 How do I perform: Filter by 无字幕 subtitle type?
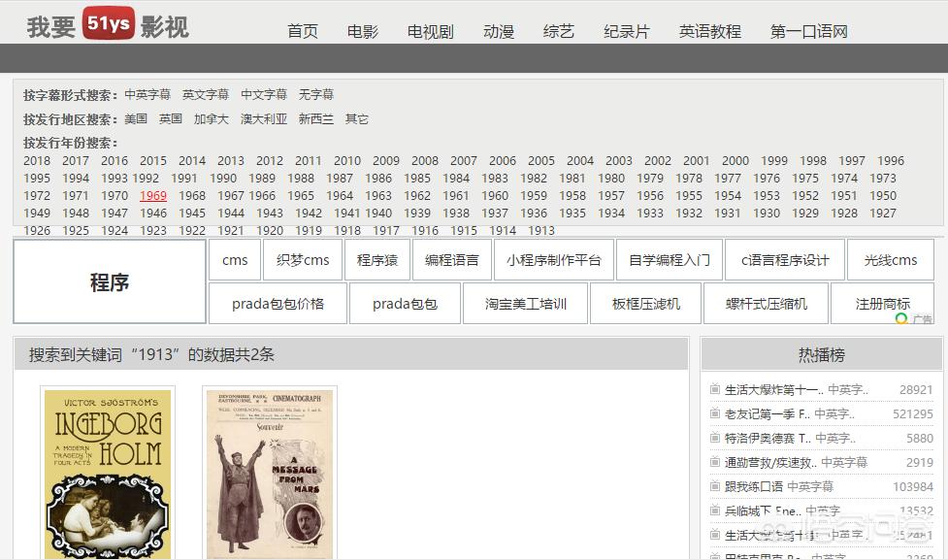pyautogui.click(x=315, y=94)
